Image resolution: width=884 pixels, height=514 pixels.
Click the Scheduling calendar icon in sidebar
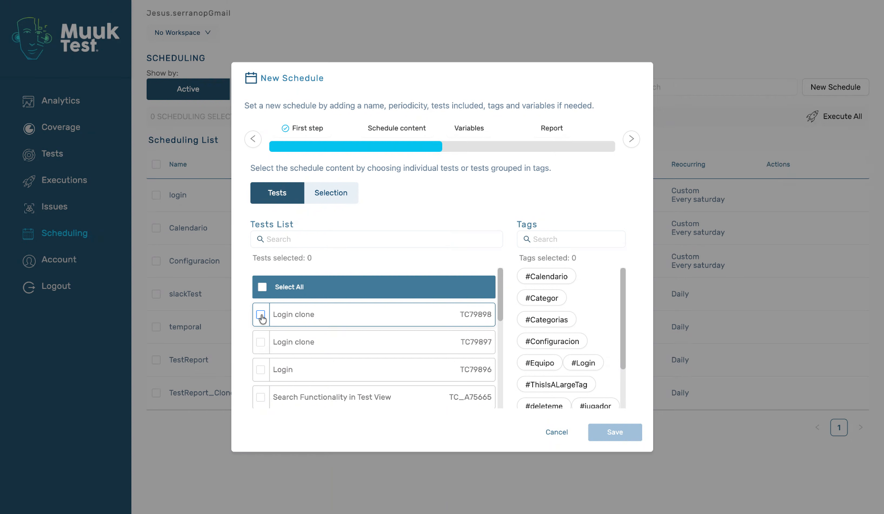coord(28,234)
